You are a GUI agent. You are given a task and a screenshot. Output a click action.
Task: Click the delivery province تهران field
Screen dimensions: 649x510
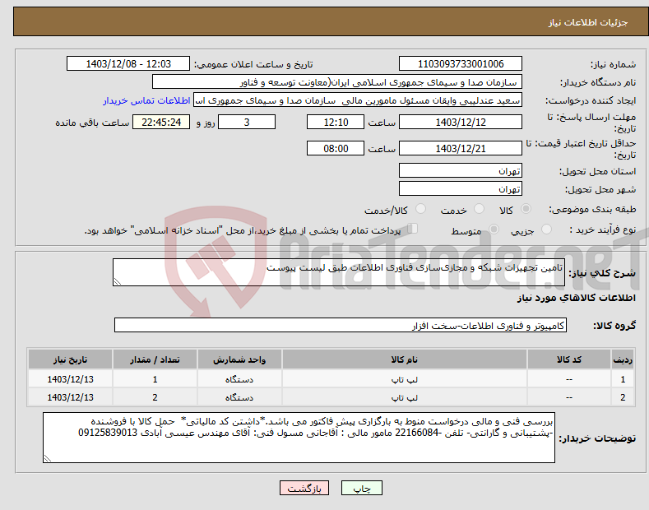(x=461, y=170)
